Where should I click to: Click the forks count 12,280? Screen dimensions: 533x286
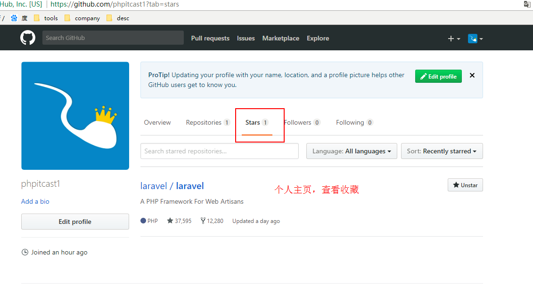(212, 221)
